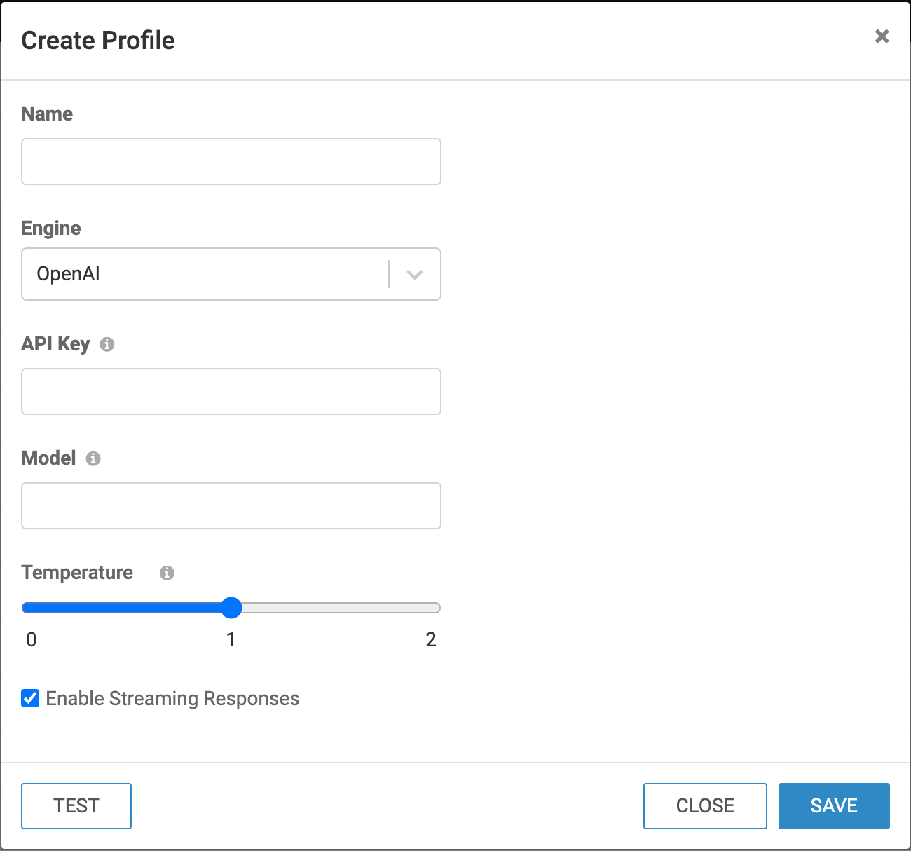Image resolution: width=911 pixels, height=851 pixels.
Task: Close the dialog with the X icon
Action: pyautogui.click(x=882, y=36)
